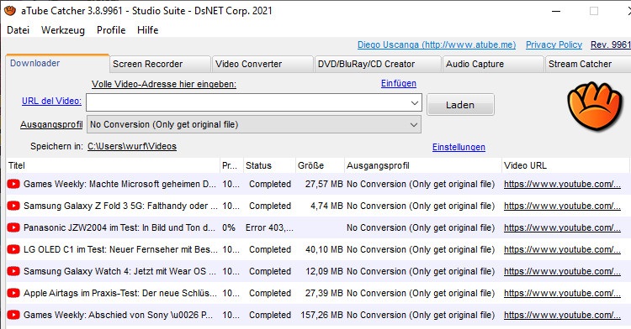Open YouTube URL of the LG OLED C1 row
Viewport: 631px width, 329px height.
point(562,249)
